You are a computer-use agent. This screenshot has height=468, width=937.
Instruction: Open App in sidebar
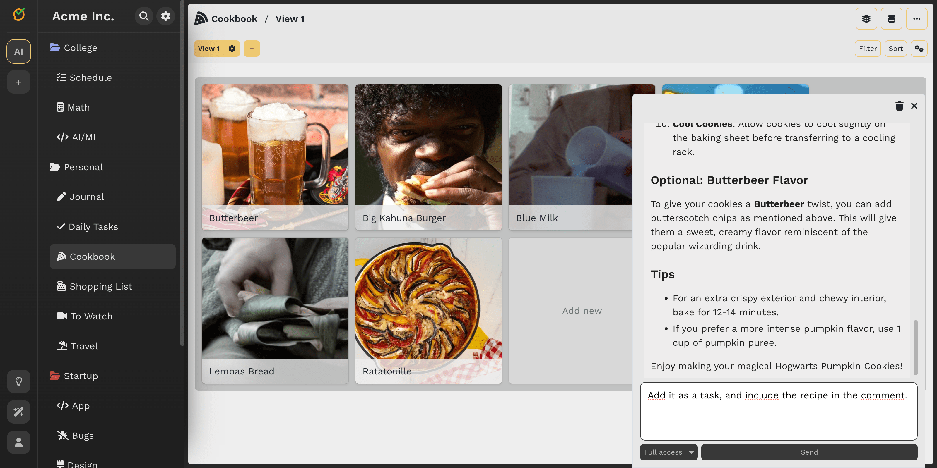[x=113, y=405]
